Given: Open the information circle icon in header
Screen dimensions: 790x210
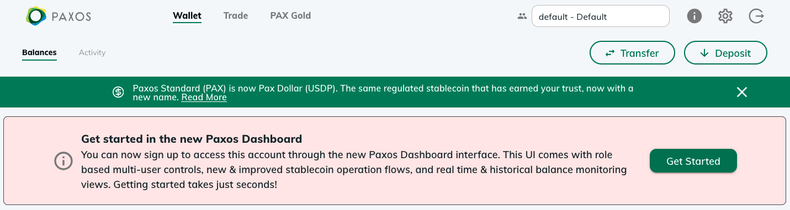Looking at the screenshot, I should [x=694, y=17].
